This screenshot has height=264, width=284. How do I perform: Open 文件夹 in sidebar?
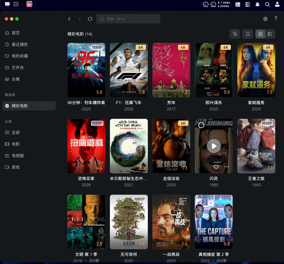(x=29, y=68)
